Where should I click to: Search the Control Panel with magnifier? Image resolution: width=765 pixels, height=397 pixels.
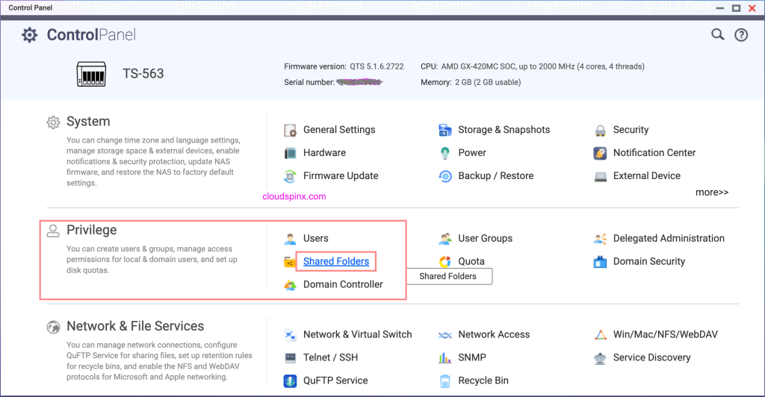(718, 34)
